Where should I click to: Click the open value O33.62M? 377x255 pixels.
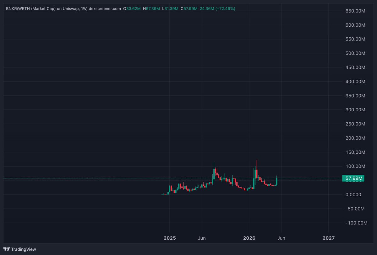[132, 8]
